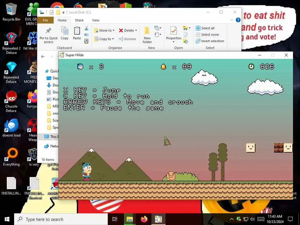
Task: Click Invert selection in the ribbon
Action: (210, 41)
